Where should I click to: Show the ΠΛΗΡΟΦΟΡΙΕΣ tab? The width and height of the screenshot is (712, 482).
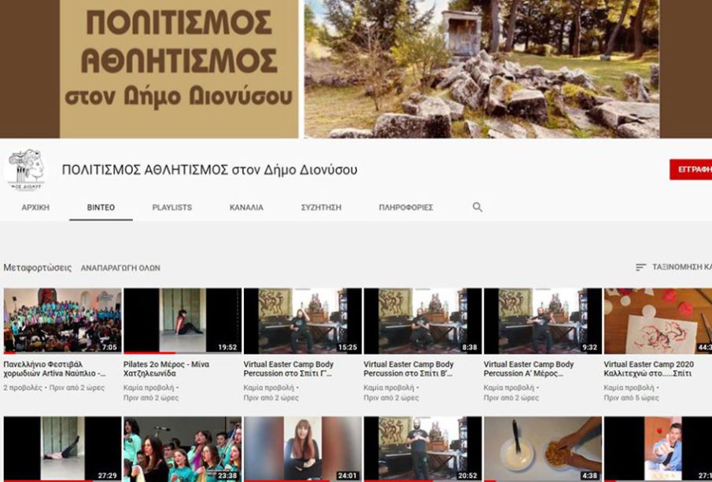pos(406,208)
